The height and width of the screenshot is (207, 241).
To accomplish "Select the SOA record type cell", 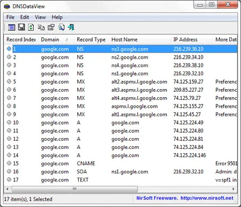I will (x=82, y=172).
